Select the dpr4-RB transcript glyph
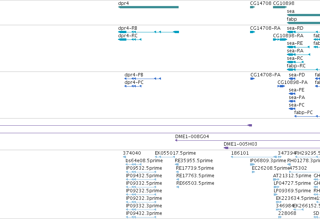This screenshot has width=320, height=219. (x=149, y=32)
